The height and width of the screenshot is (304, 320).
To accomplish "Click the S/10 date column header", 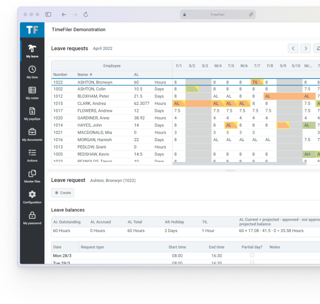I will [x=296, y=66].
